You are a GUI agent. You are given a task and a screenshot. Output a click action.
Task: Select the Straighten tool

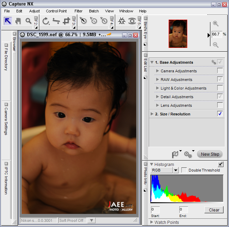[56, 21]
